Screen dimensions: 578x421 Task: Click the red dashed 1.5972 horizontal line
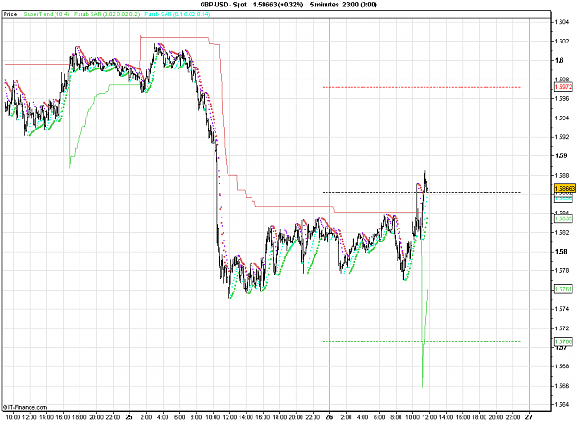click(x=422, y=87)
